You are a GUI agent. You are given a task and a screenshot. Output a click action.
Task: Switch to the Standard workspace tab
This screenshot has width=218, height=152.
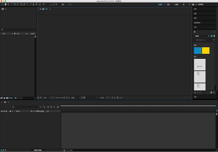168,4
